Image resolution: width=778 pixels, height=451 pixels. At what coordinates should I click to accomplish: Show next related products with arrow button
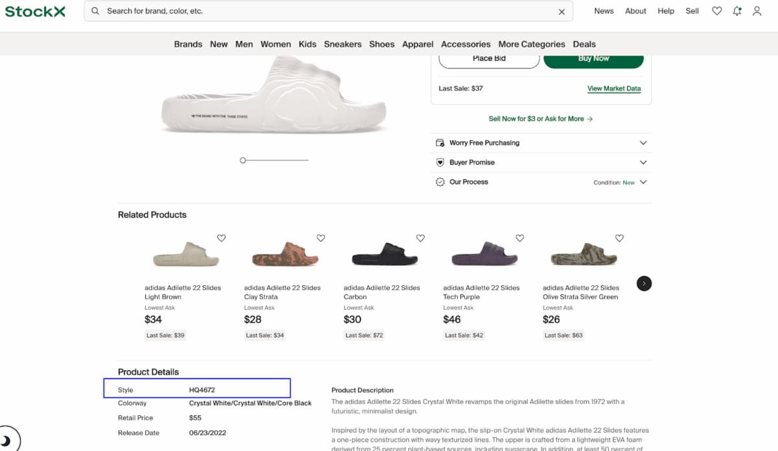[x=644, y=283]
